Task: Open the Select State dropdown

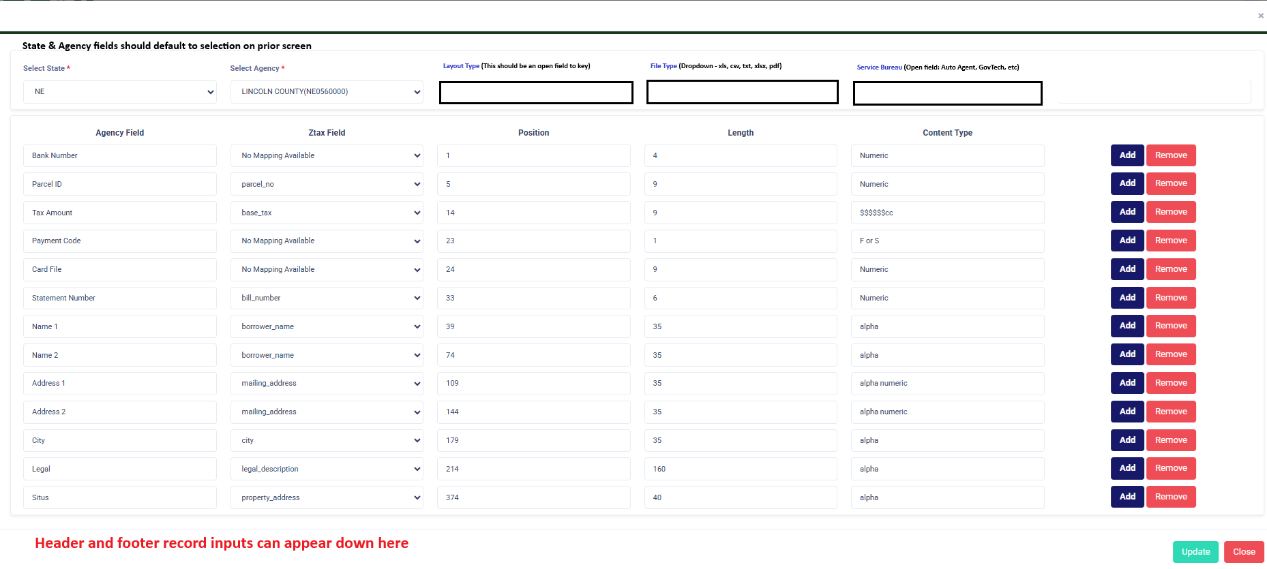Action: 120,92
